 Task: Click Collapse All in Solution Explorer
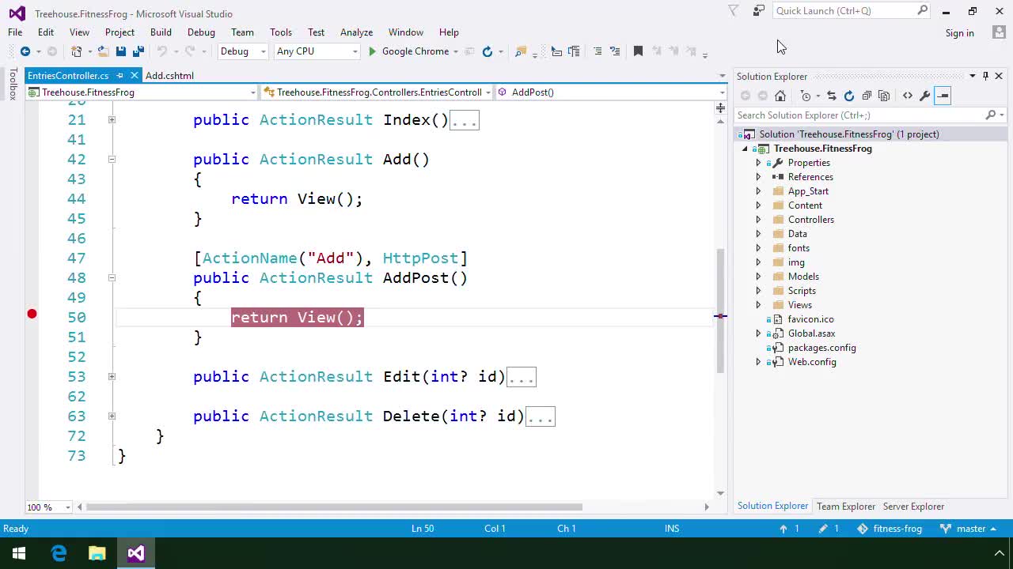pos(867,96)
